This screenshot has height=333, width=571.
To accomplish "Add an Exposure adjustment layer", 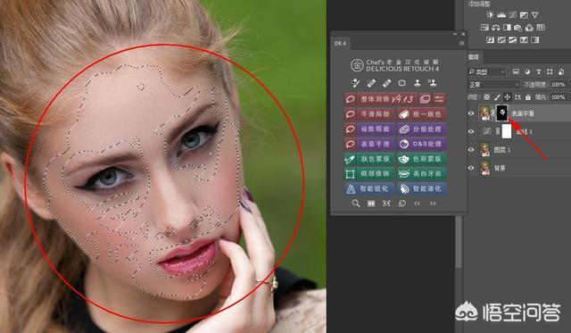I will pos(524,14).
